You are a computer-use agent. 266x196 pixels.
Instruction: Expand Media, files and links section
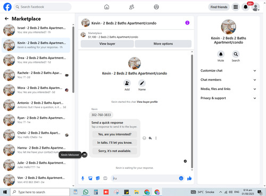click(x=228, y=89)
